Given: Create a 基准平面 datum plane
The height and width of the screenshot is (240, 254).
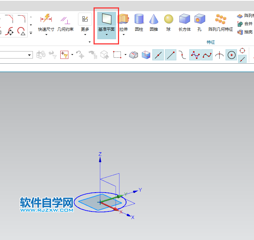Looking at the screenshot, I should (106, 19).
